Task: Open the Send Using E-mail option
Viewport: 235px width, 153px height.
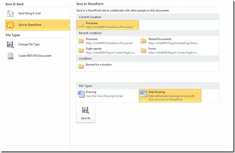Action: [x=37, y=14]
